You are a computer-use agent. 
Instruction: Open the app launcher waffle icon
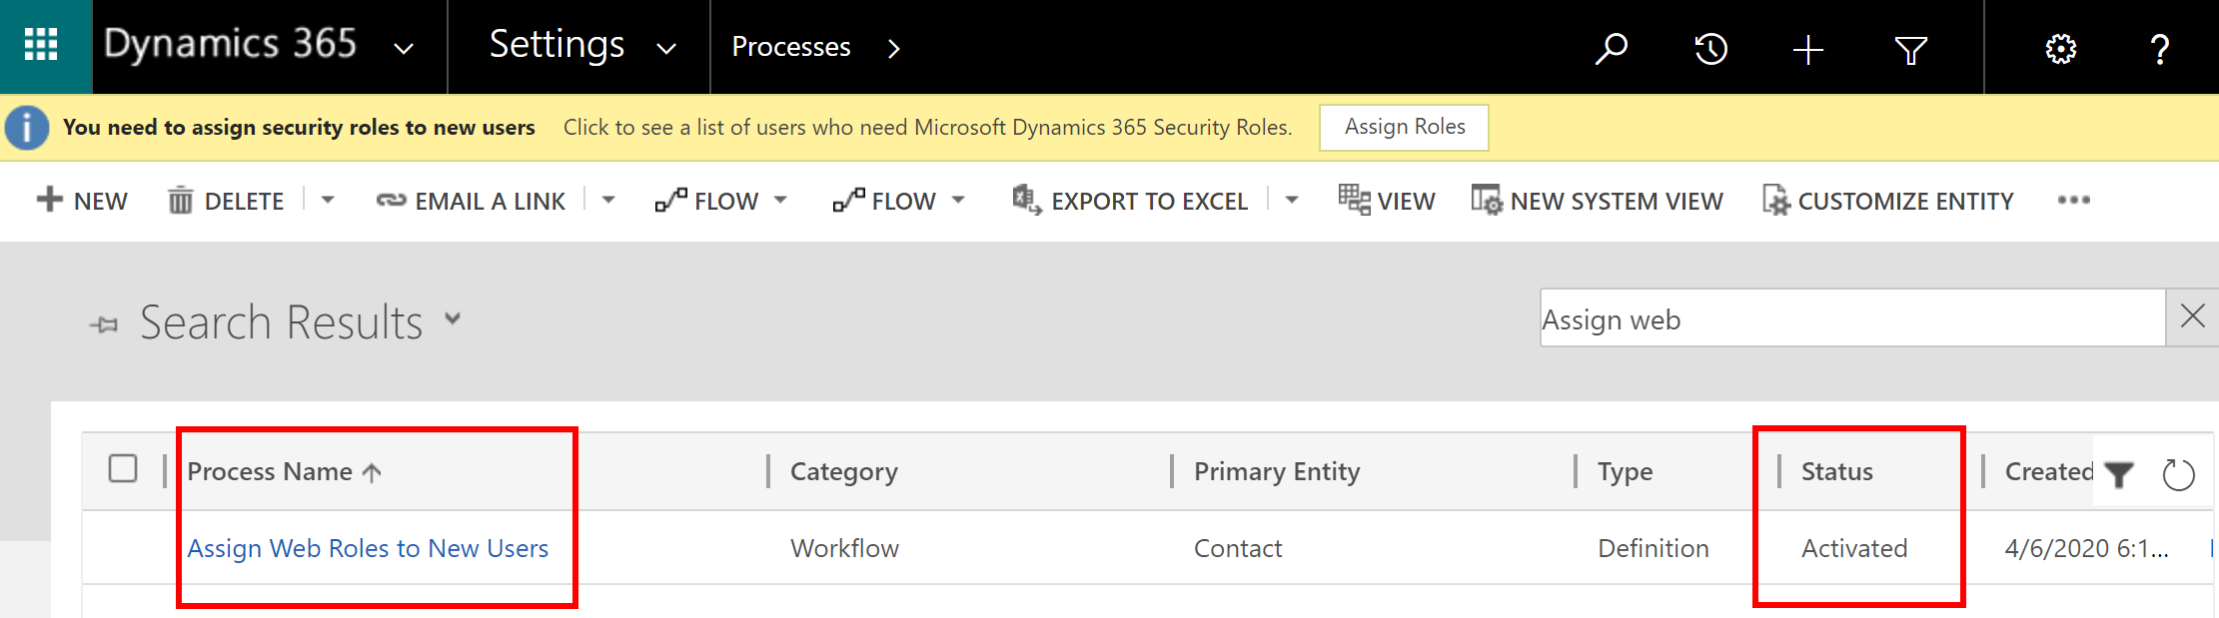tap(41, 46)
